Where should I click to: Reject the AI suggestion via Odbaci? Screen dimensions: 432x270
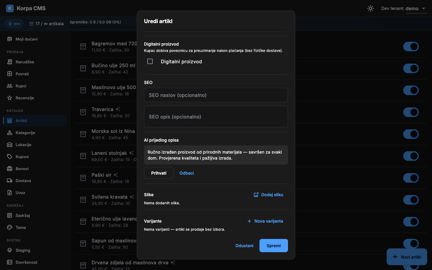187,173
